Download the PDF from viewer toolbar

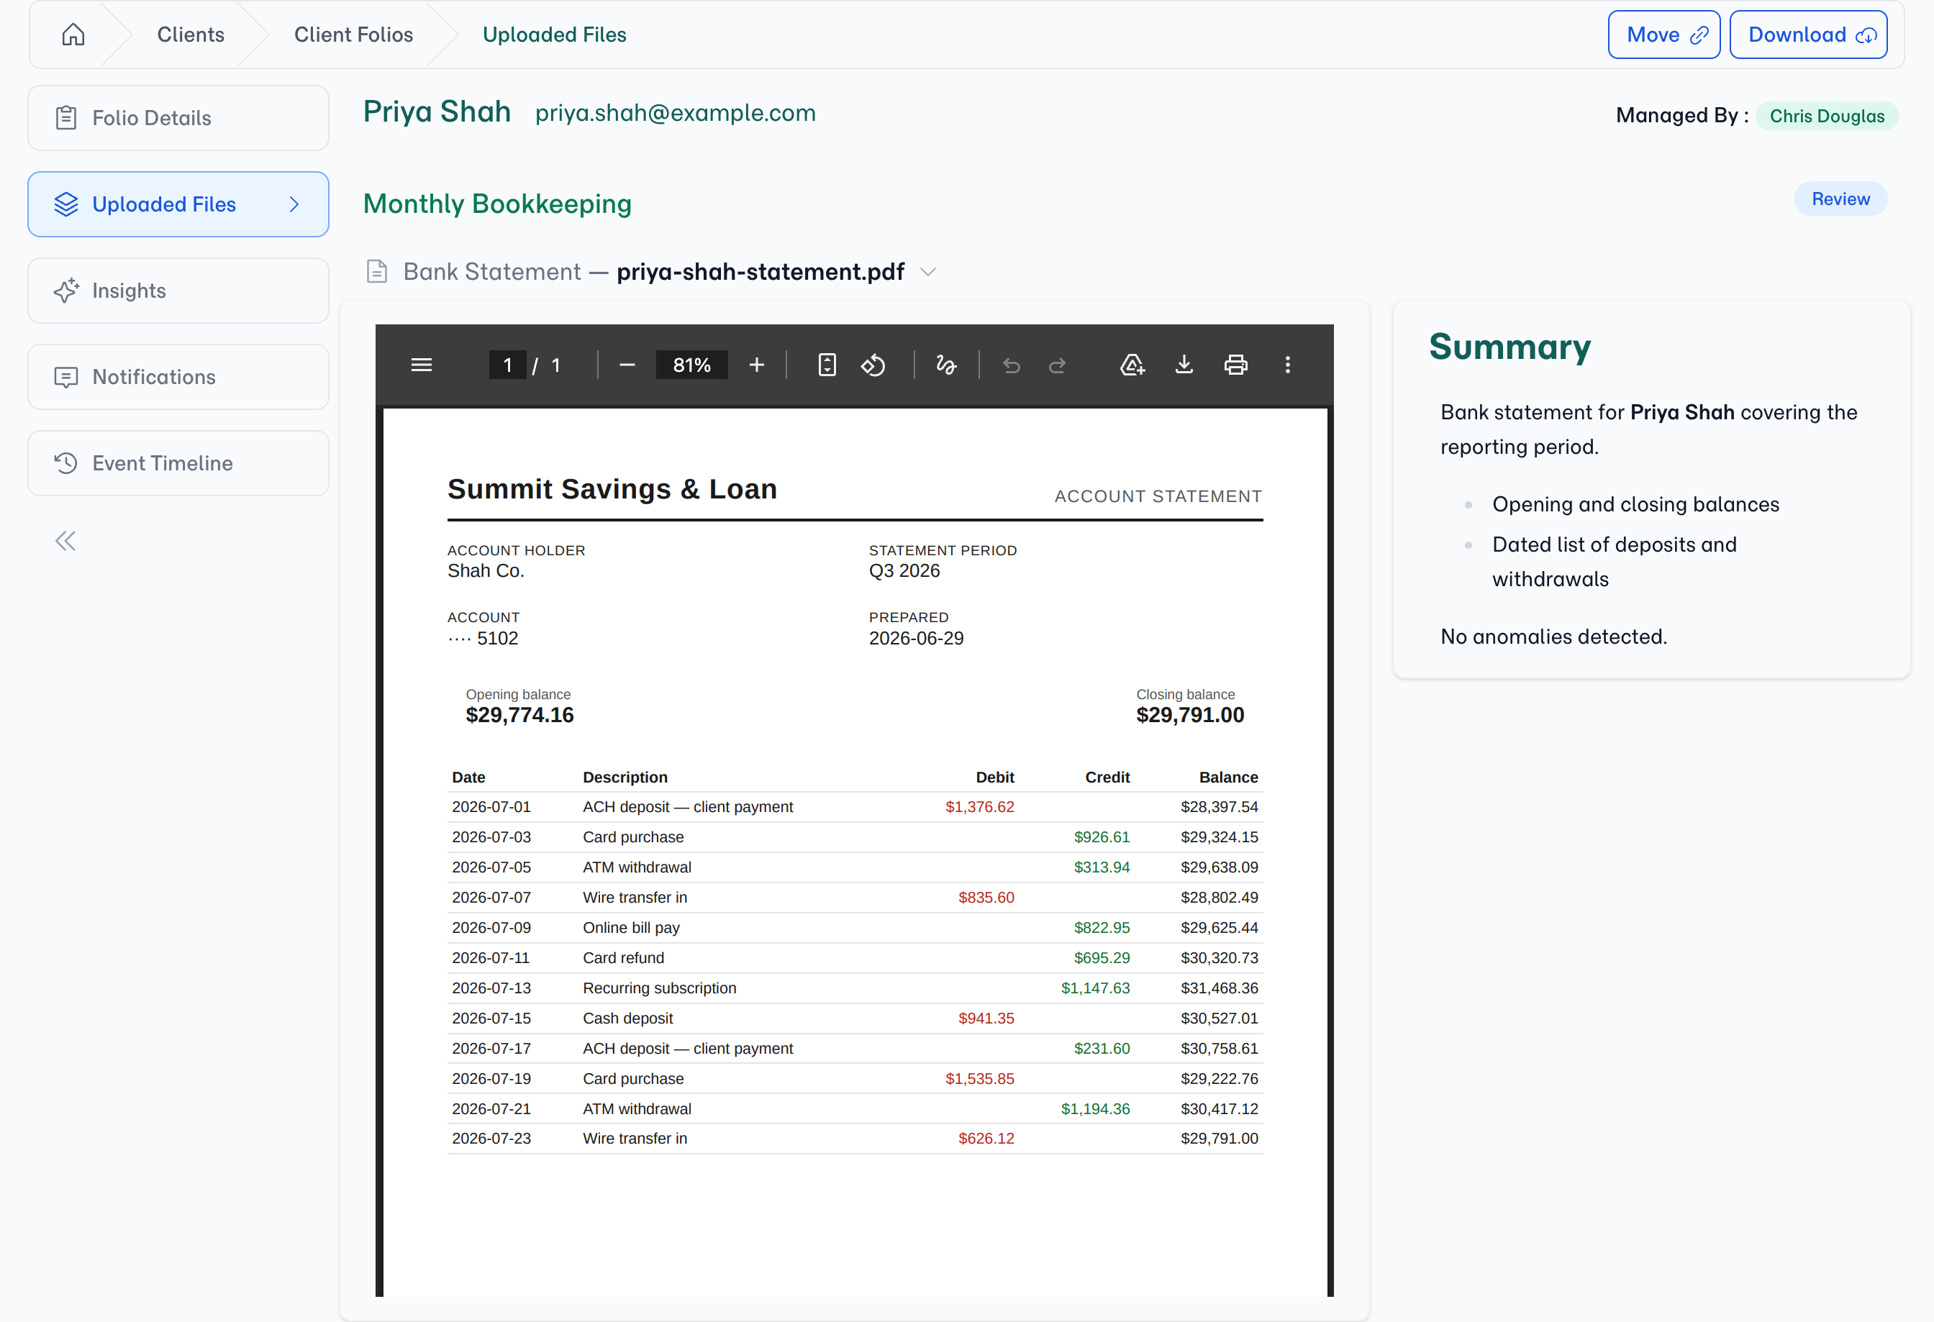tap(1184, 365)
